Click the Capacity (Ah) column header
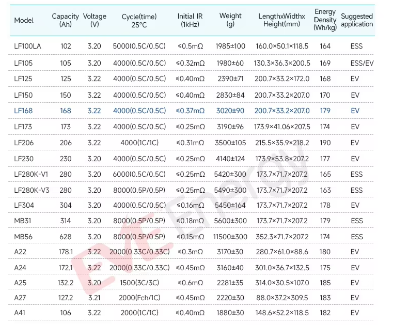Image resolution: width=393 pixels, height=325 pixels. (66, 20)
